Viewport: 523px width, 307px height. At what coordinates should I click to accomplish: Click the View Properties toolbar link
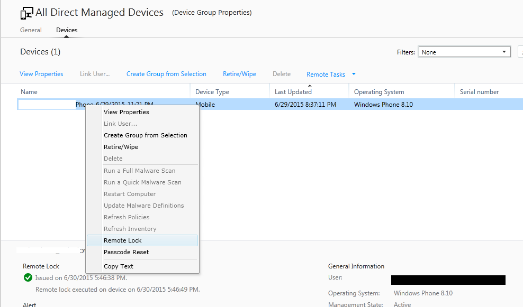point(41,74)
